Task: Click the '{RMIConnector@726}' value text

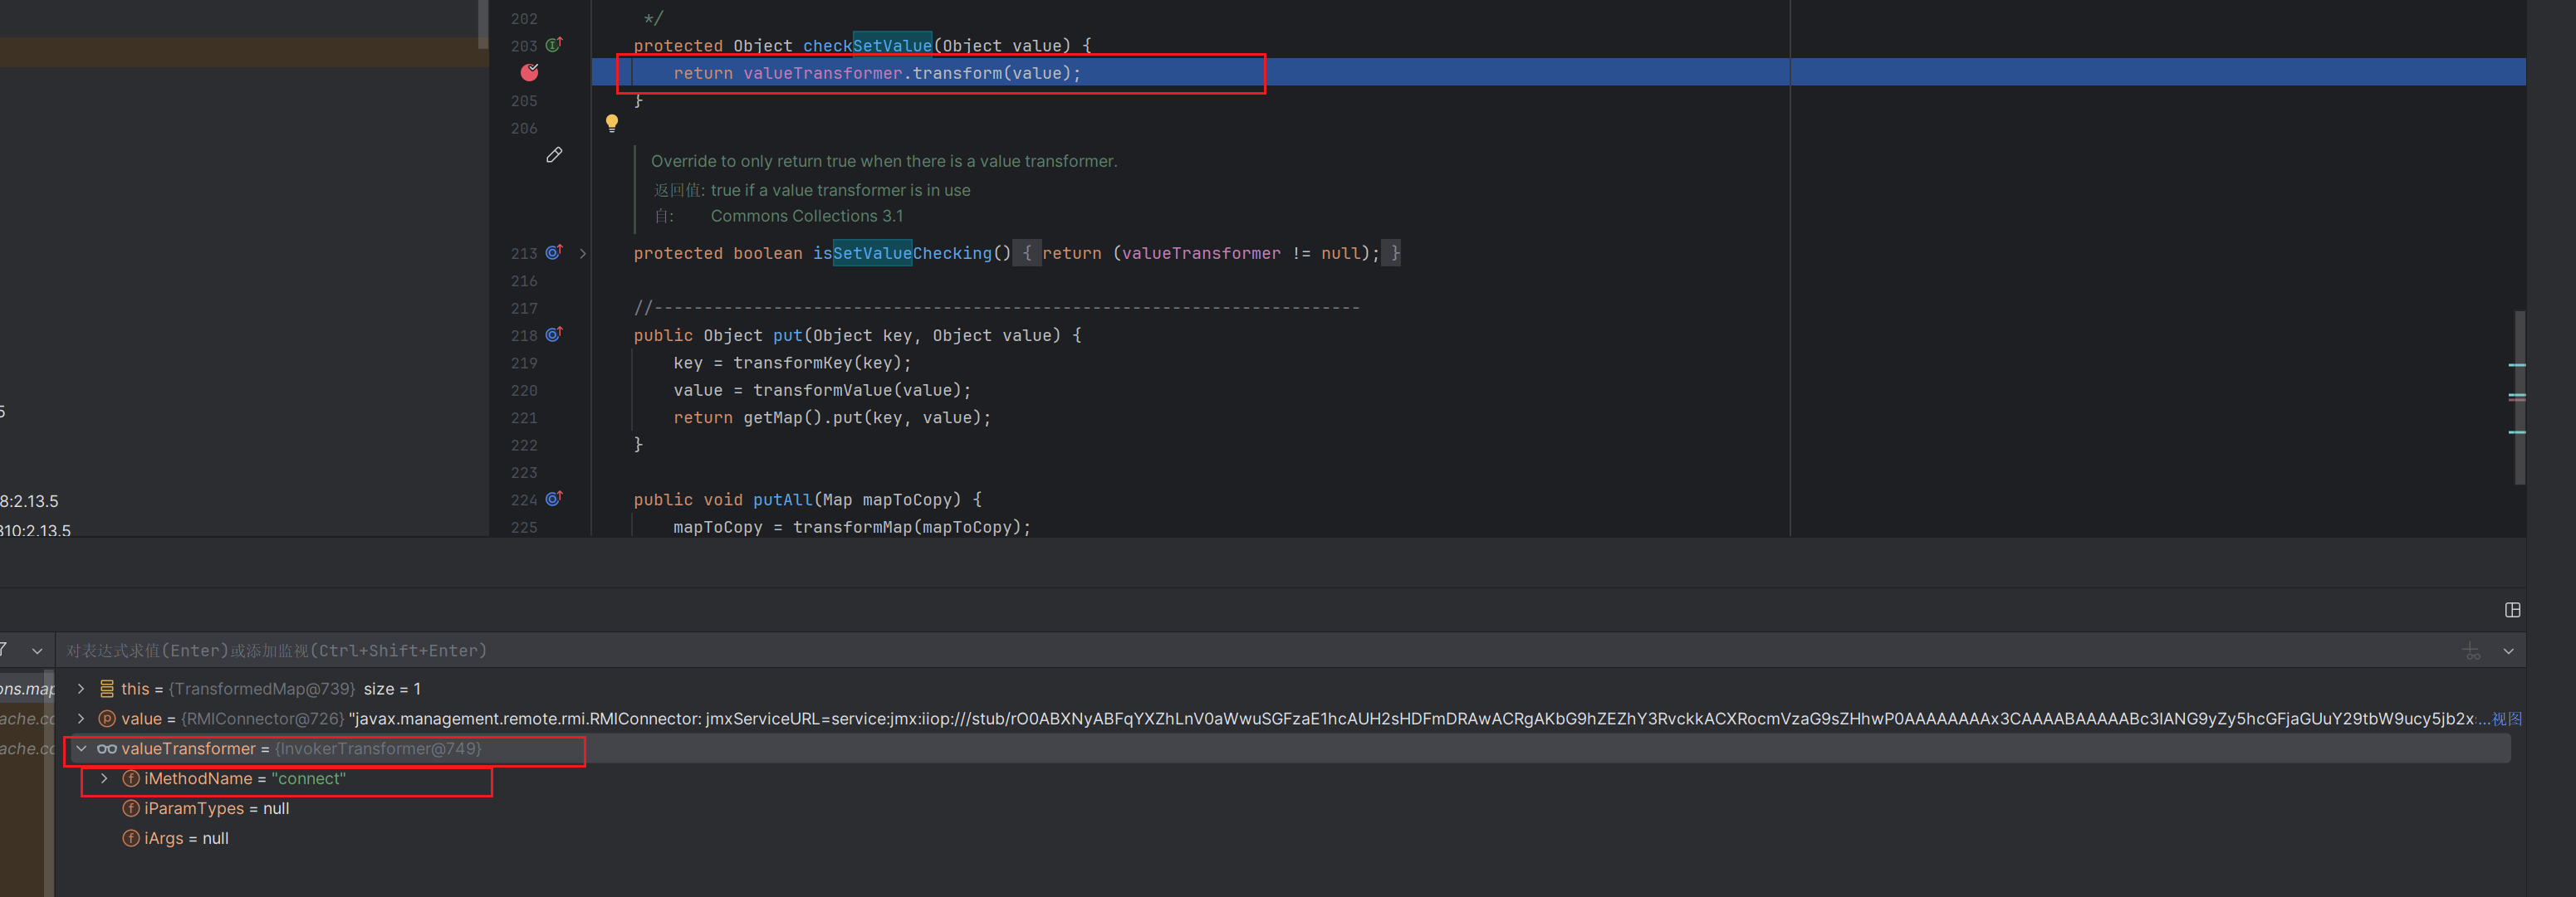Action: click(262, 719)
